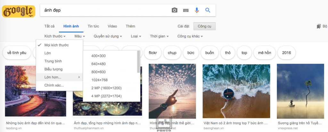Click the camera search-by-image icon
Image resolution: width=328 pixels, height=132 pixels.
[x=175, y=10]
